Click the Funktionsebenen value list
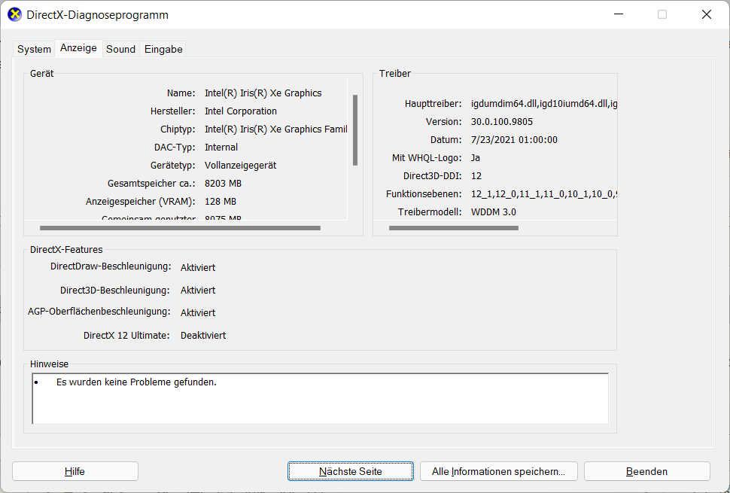 [544, 194]
